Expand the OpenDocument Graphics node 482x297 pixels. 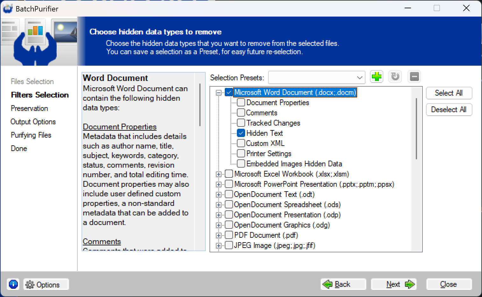click(x=219, y=225)
